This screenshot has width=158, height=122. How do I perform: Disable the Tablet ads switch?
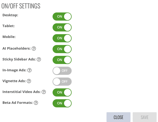pyautogui.click(x=62, y=27)
